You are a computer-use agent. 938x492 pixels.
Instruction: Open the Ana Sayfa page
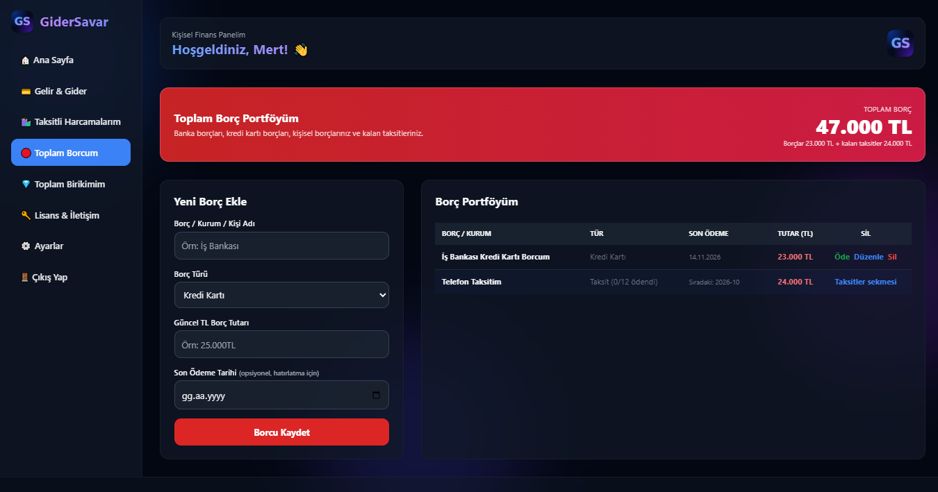click(x=71, y=60)
